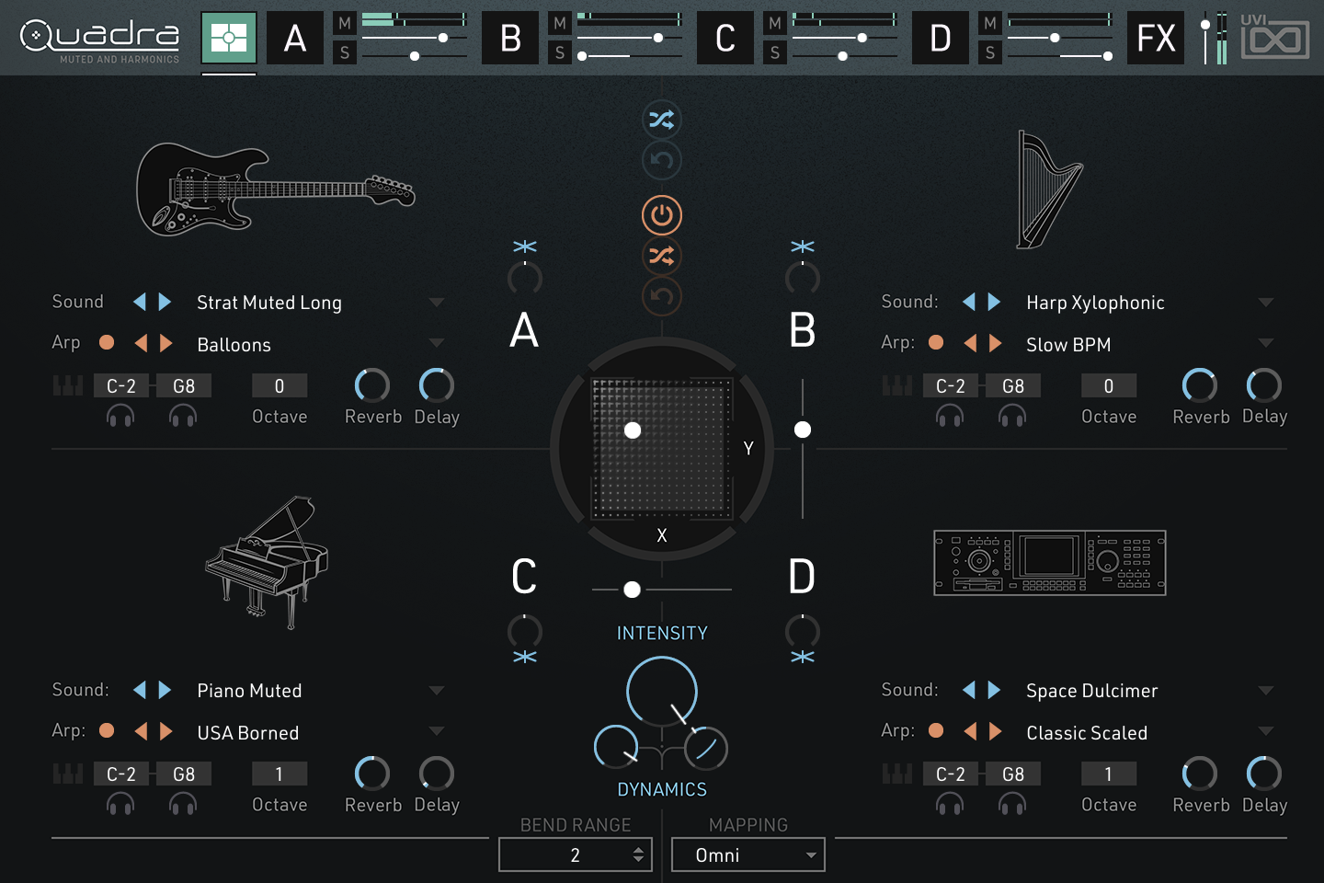Click the Intensity slider handle

(632, 589)
